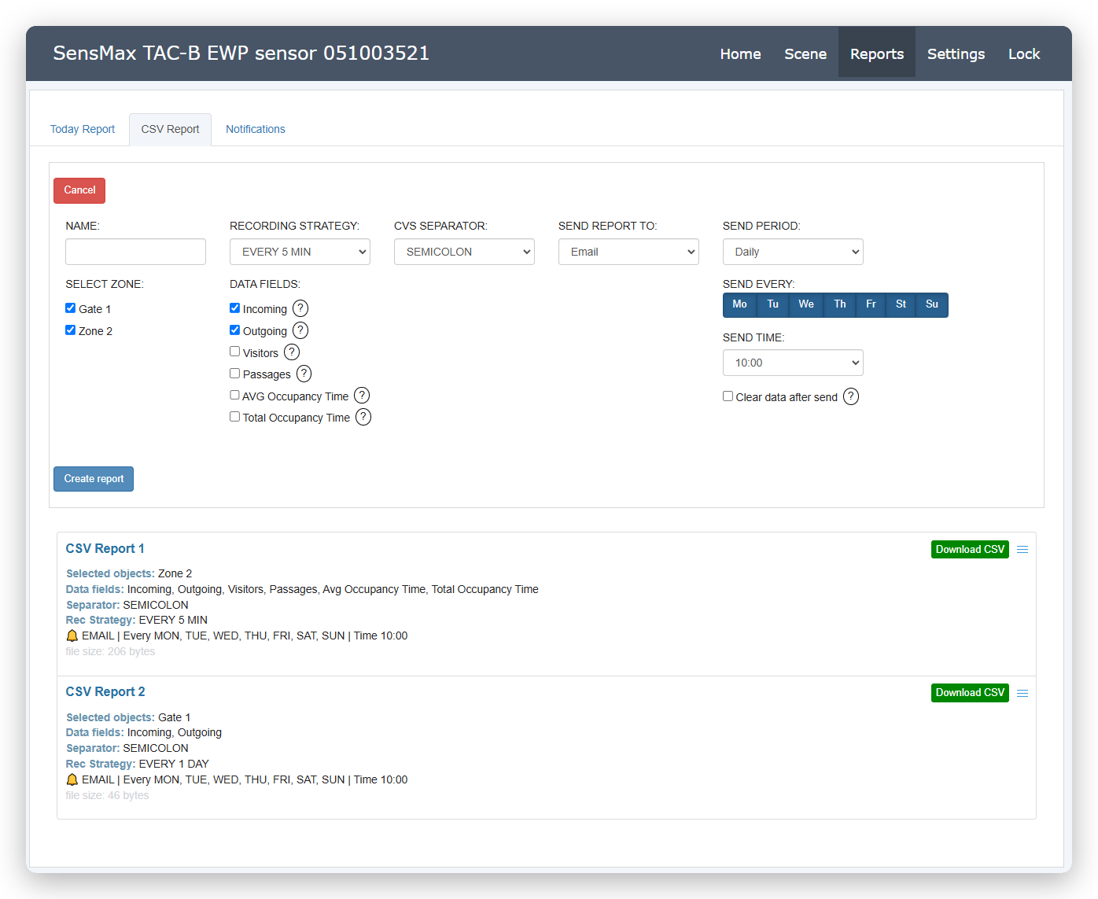Click 'file size: 46 bytes' text
Viewport: 1098px width, 899px height.
[x=107, y=795]
